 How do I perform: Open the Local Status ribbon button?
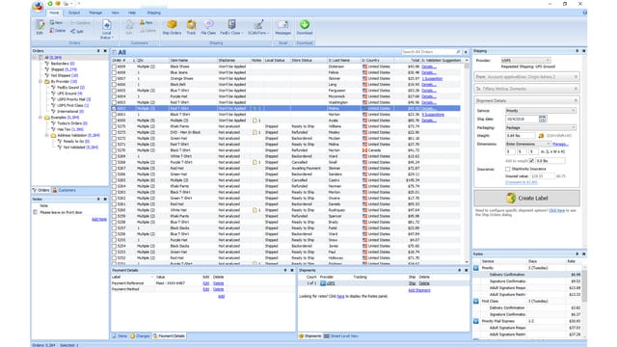(x=107, y=29)
